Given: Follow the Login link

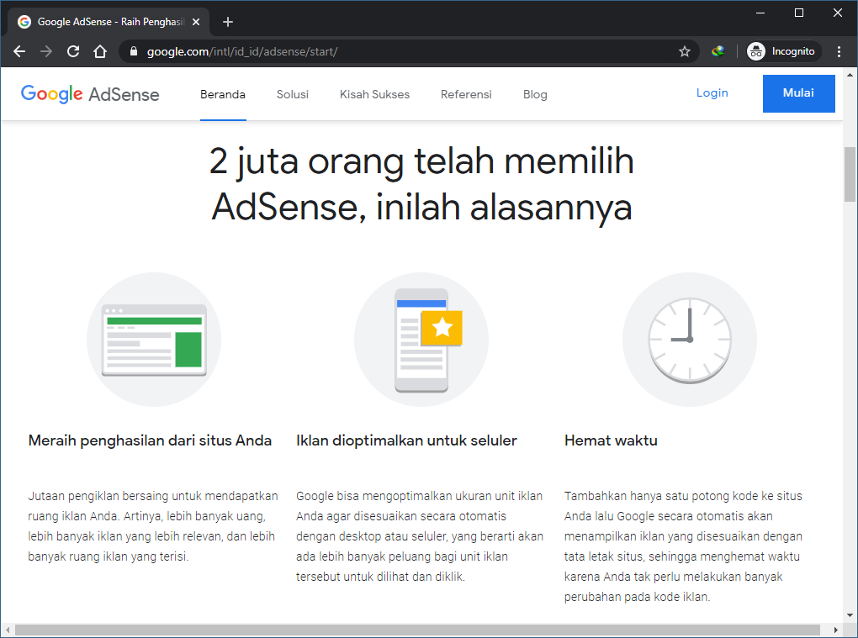Looking at the screenshot, I should [x=712, y=93].
